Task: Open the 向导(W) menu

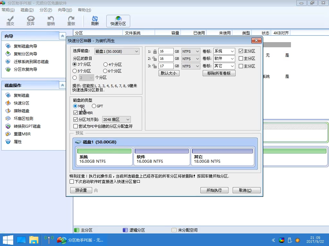Action: pyautogui.click(x=65, y=10)
